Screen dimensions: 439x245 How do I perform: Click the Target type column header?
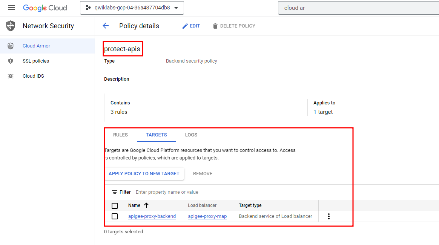250,205
